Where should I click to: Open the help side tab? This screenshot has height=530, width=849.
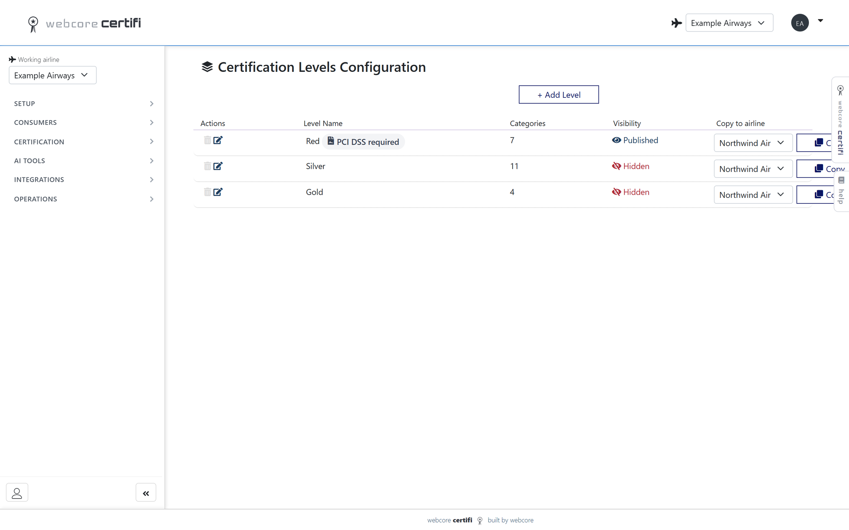click(x=842, y=191)
